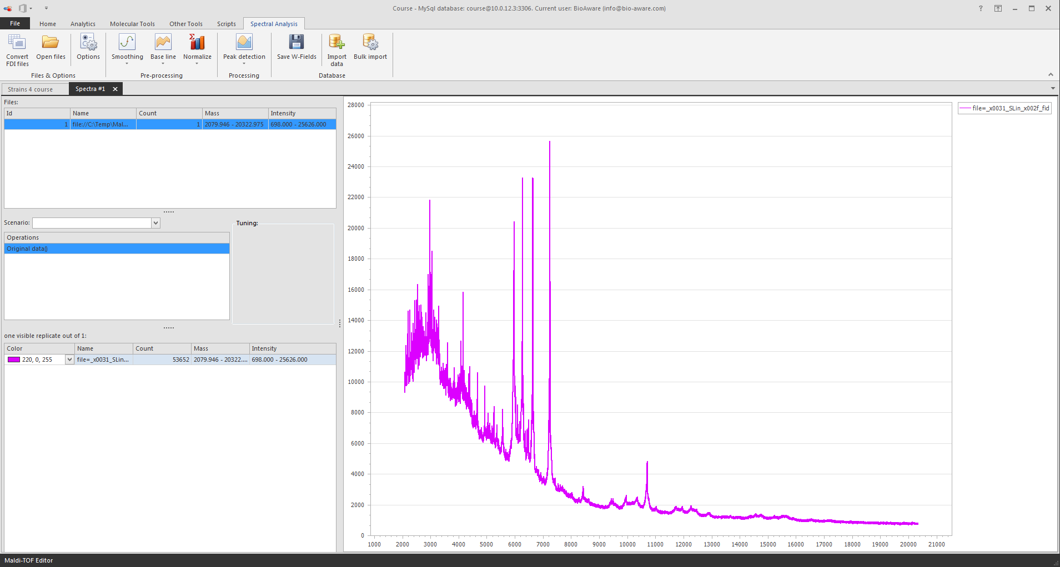Open the Scenario dropdown
The image size is (1060, 567).
coord(155,222)
